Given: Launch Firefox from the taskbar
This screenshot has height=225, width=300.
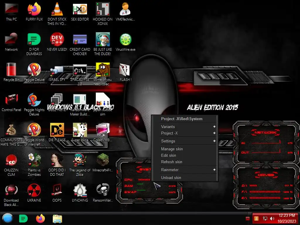Looking at the screenshot, I should pyautogui.click(x=40, y=219).
